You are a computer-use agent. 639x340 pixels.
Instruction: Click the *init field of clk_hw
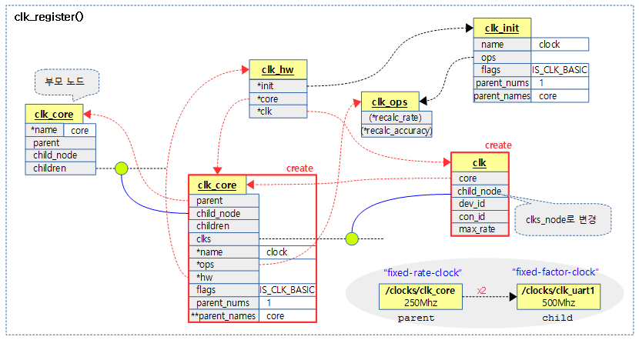click(278, 86)
